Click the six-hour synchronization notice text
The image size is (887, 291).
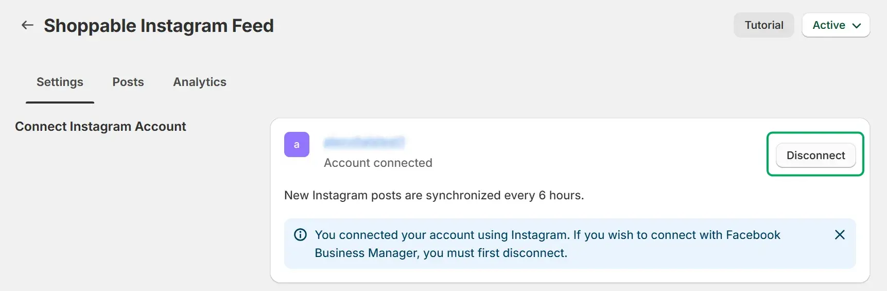tap(434, 195)
